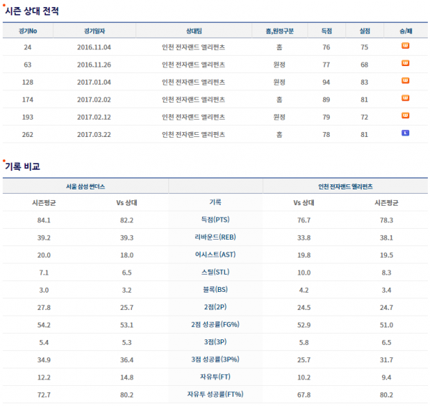Click opponent team name in the 2016.11.04 row
The width and height of the screenshot is (430, 406).
pyautogui.click(x=193, y=47)
